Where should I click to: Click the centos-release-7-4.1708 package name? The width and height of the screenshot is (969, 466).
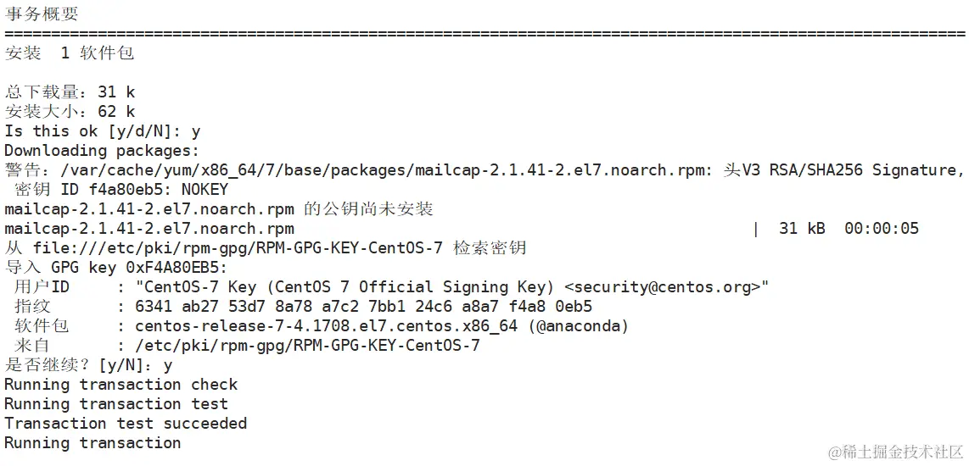pyautogui.click(x=328, y=326)
